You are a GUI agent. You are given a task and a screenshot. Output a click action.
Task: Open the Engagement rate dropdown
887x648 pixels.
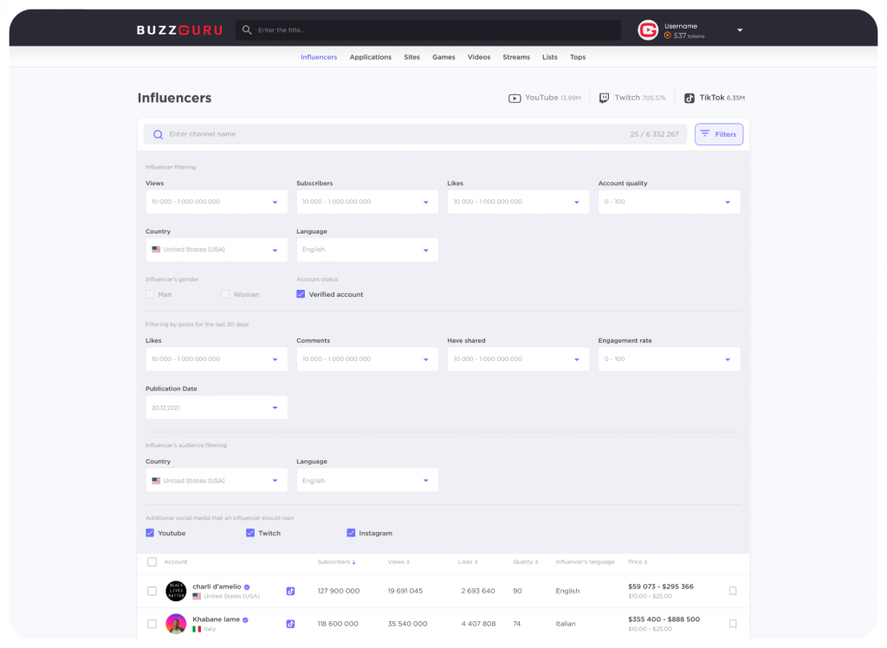[x=670, y=359]
